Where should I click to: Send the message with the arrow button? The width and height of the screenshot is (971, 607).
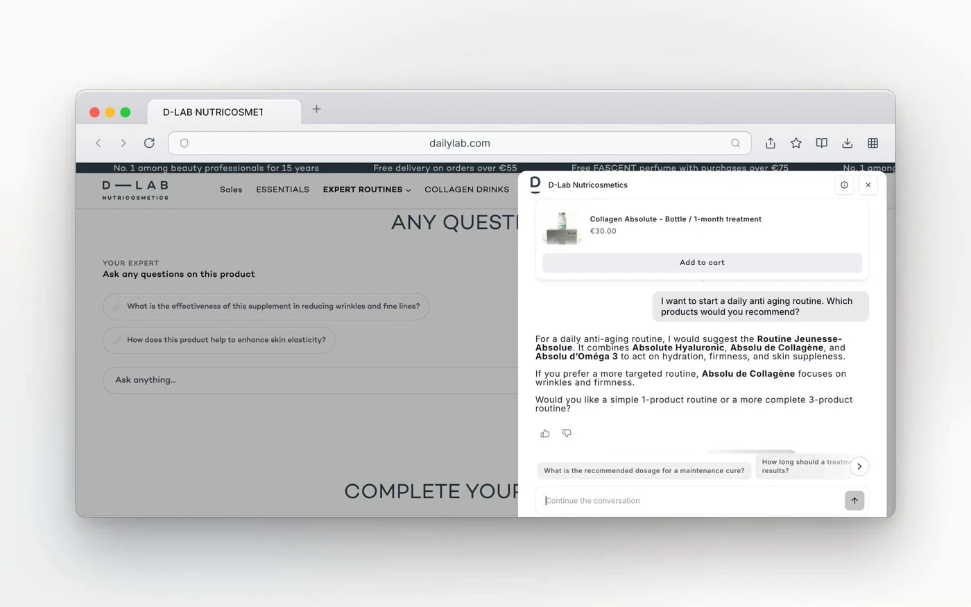[854, 501]
